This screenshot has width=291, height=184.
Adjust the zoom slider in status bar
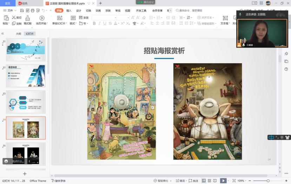click(x=268, y=180)
